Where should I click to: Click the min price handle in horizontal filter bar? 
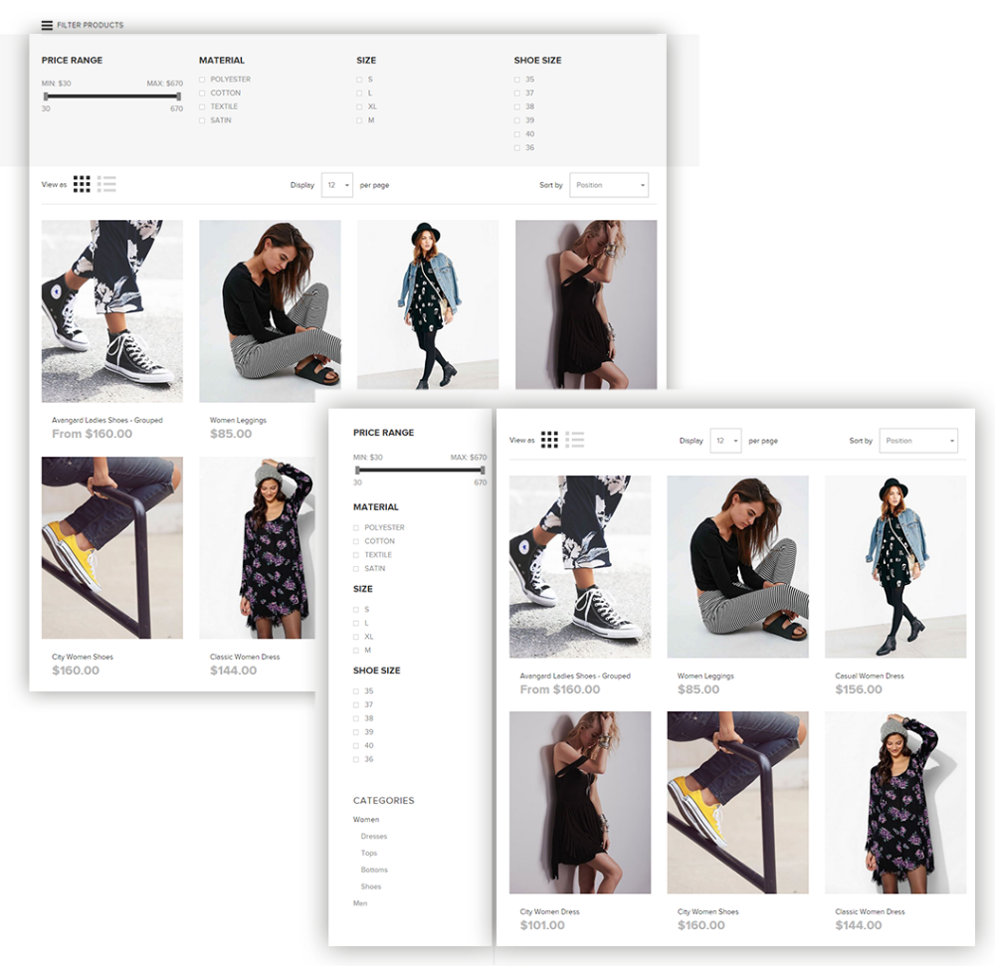pyautogui.click(x=46, y=97)
